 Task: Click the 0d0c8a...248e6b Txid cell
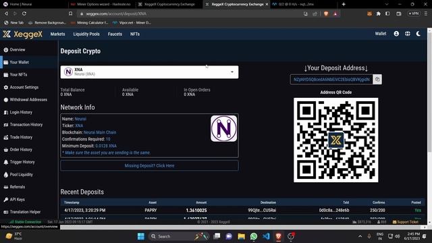(x=334, y=210)
